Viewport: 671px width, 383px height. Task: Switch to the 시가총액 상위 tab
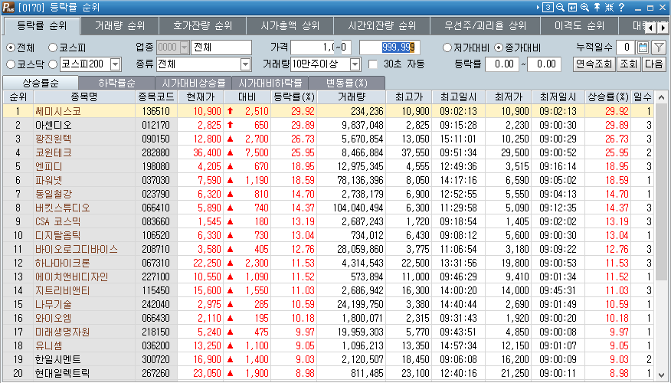tap(290, 26)
